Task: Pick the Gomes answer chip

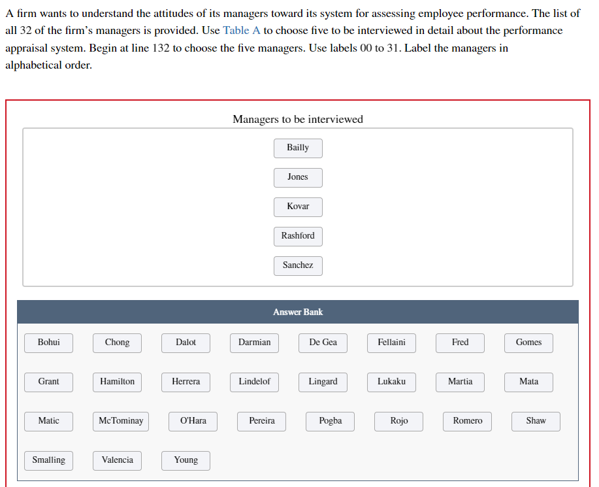Action: [x=528, y=343]
